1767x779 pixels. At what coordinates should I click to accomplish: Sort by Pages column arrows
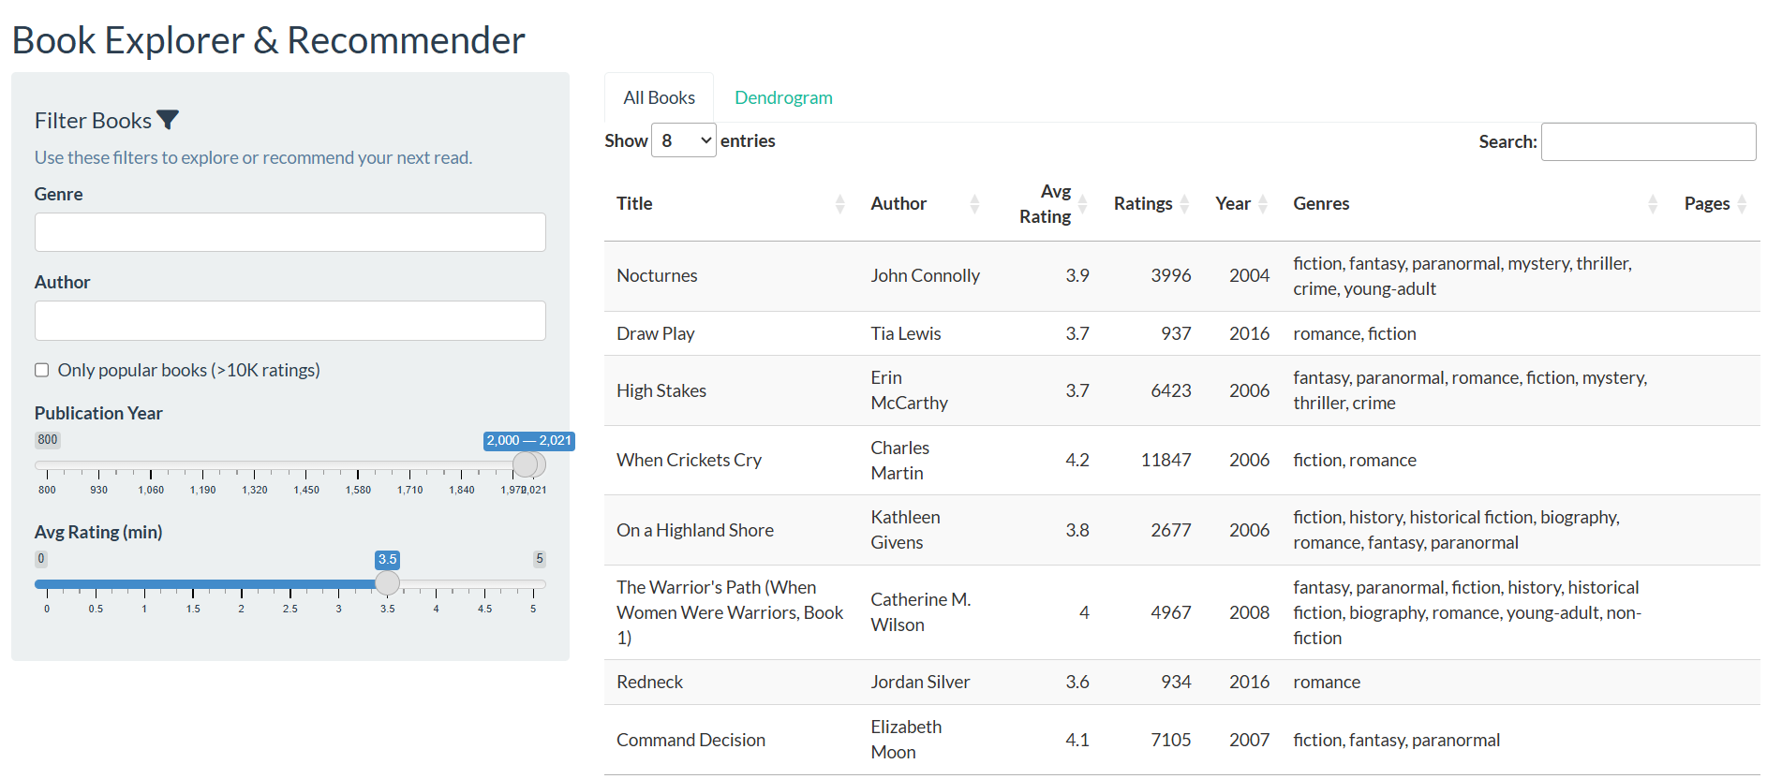[1742, 203]
